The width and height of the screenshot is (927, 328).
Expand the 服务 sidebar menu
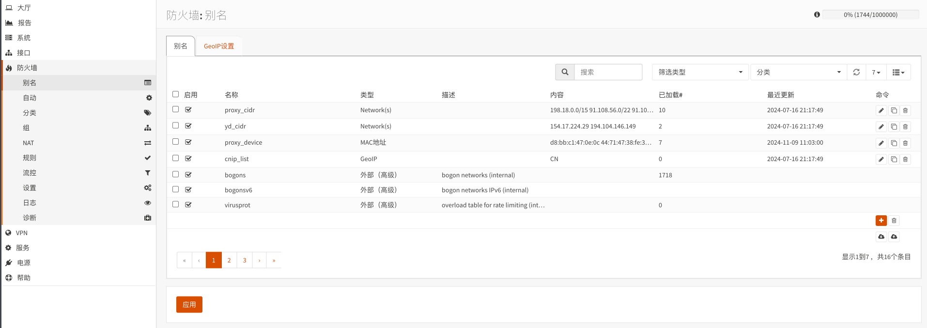pyautogui.click(x=79, y=248)
